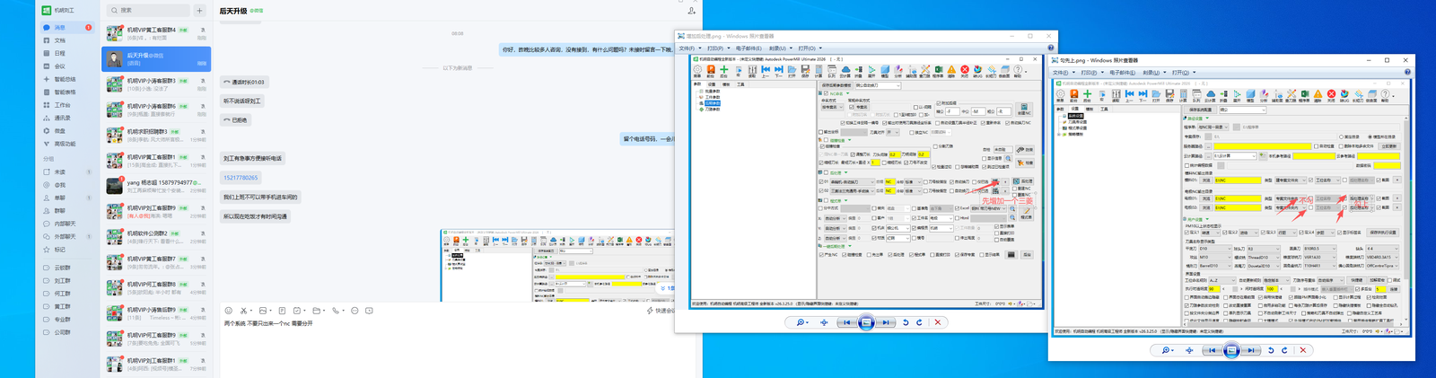Open 高级功能 in the sidebar

pyautogui.click(x=66, y=144)
